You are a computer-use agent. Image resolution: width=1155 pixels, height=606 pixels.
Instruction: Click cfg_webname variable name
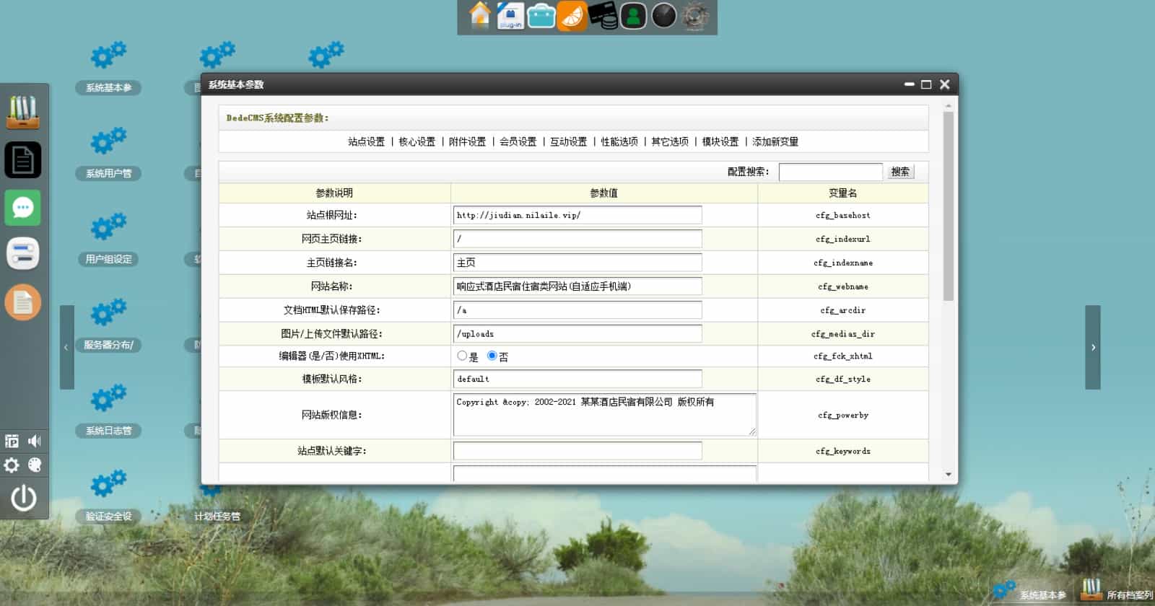[843, 286]
